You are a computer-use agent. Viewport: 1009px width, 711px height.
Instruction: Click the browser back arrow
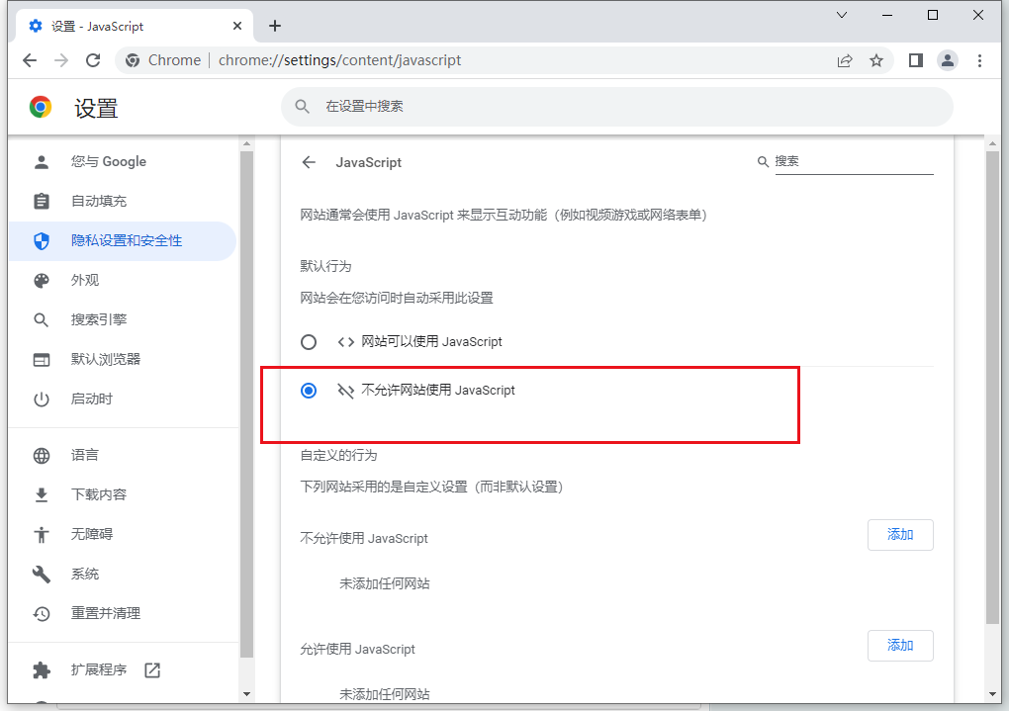(x=30, y=60)
